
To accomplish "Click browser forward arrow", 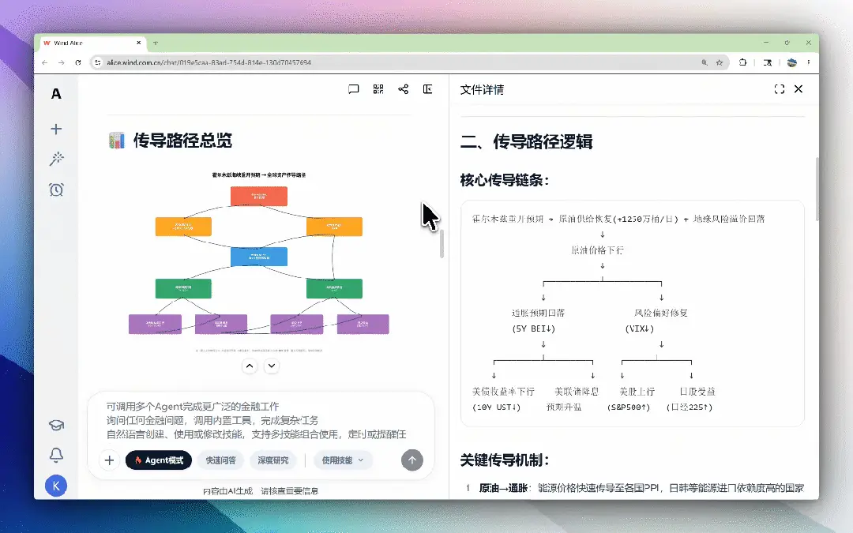I will click(62, 62).
